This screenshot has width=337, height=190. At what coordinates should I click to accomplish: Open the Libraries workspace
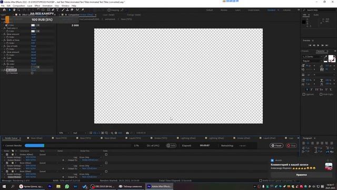coord(286,10)
